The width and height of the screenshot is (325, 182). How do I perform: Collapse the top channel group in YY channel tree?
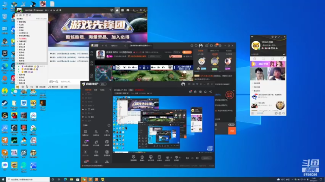pos(18,22)
